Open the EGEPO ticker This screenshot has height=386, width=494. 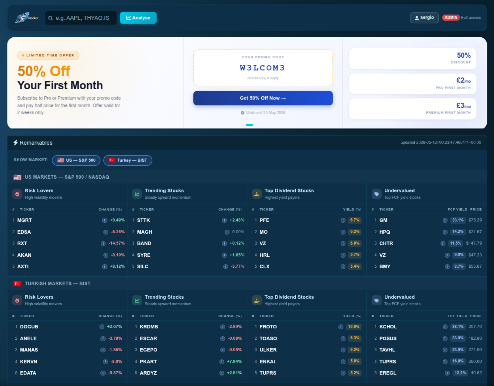click(x=148, y=350)
